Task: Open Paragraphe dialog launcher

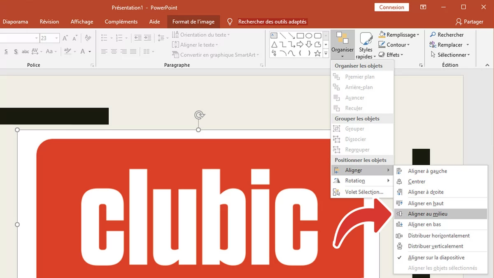Action: point(261,65)
